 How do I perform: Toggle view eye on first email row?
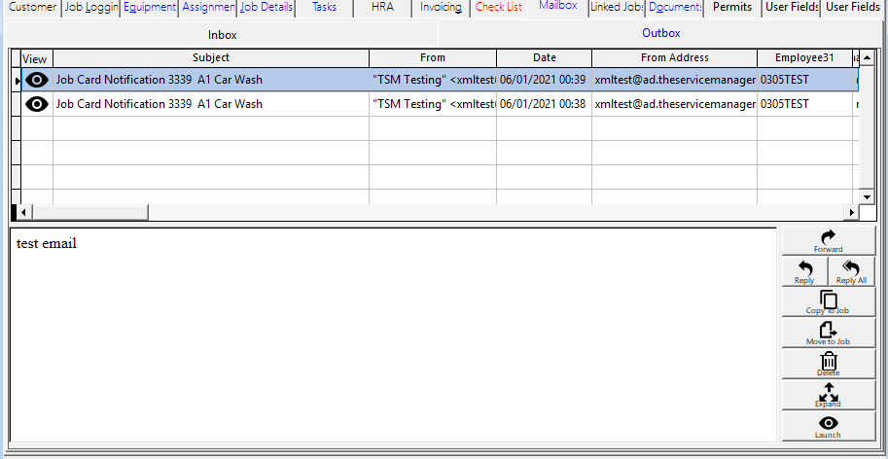coord(37,80)
